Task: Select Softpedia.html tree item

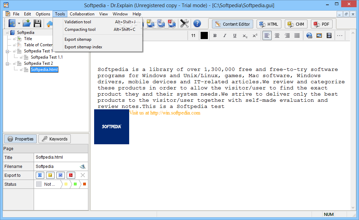Action: pyautogui.click(x=44, y=70)
